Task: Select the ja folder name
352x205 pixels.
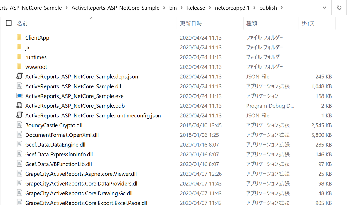Action: [x=27, y=47]
